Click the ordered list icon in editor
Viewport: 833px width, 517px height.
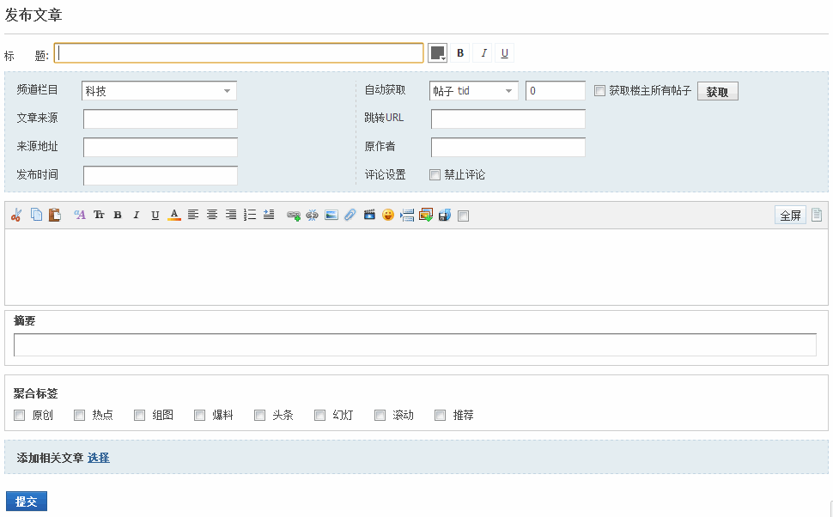[250, 215]
